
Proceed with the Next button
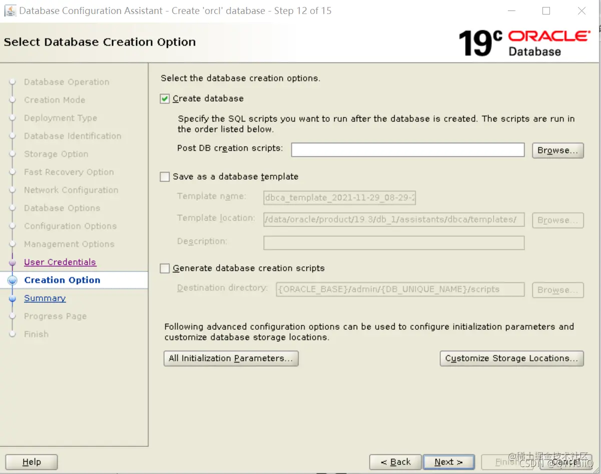coord(449,462)
